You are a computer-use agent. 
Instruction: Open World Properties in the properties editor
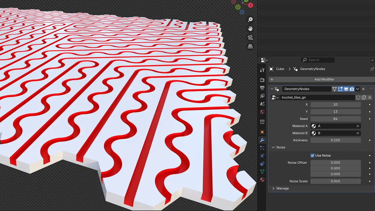coord(262,112)
